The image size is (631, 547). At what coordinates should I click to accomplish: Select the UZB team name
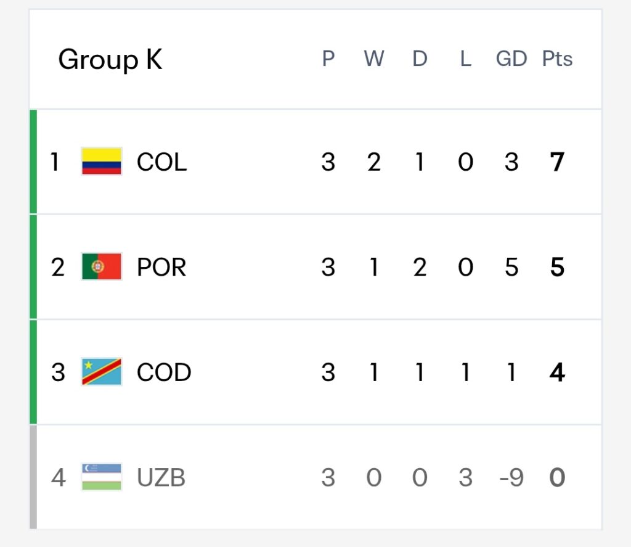(x=161, y=477)
